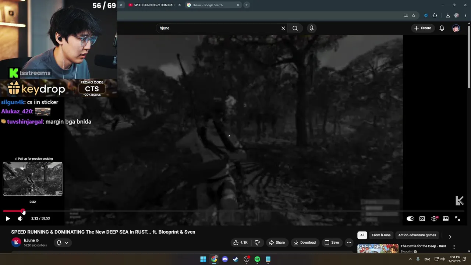Open the Create menu
This screenshot has width=471, height=265.
(422, 28)
